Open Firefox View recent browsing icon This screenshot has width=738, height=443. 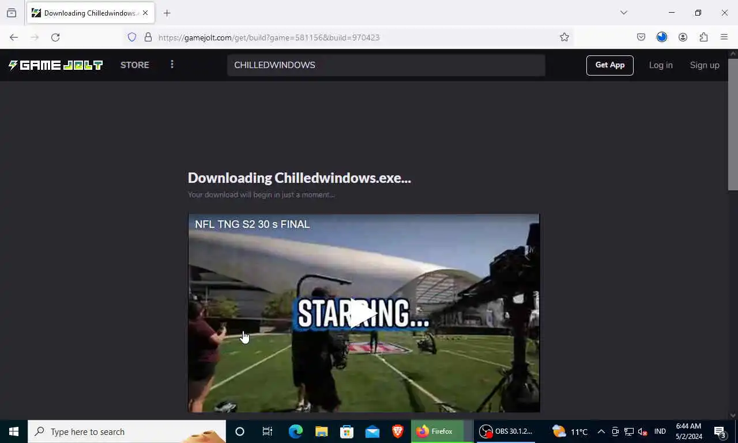click(12, 13)
